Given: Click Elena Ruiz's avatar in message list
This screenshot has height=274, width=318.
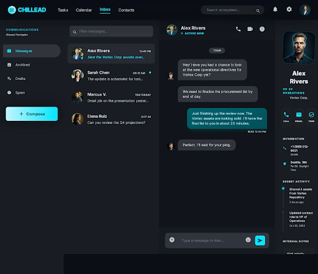Looking at the screenshot, I should (x=78, y=119).
